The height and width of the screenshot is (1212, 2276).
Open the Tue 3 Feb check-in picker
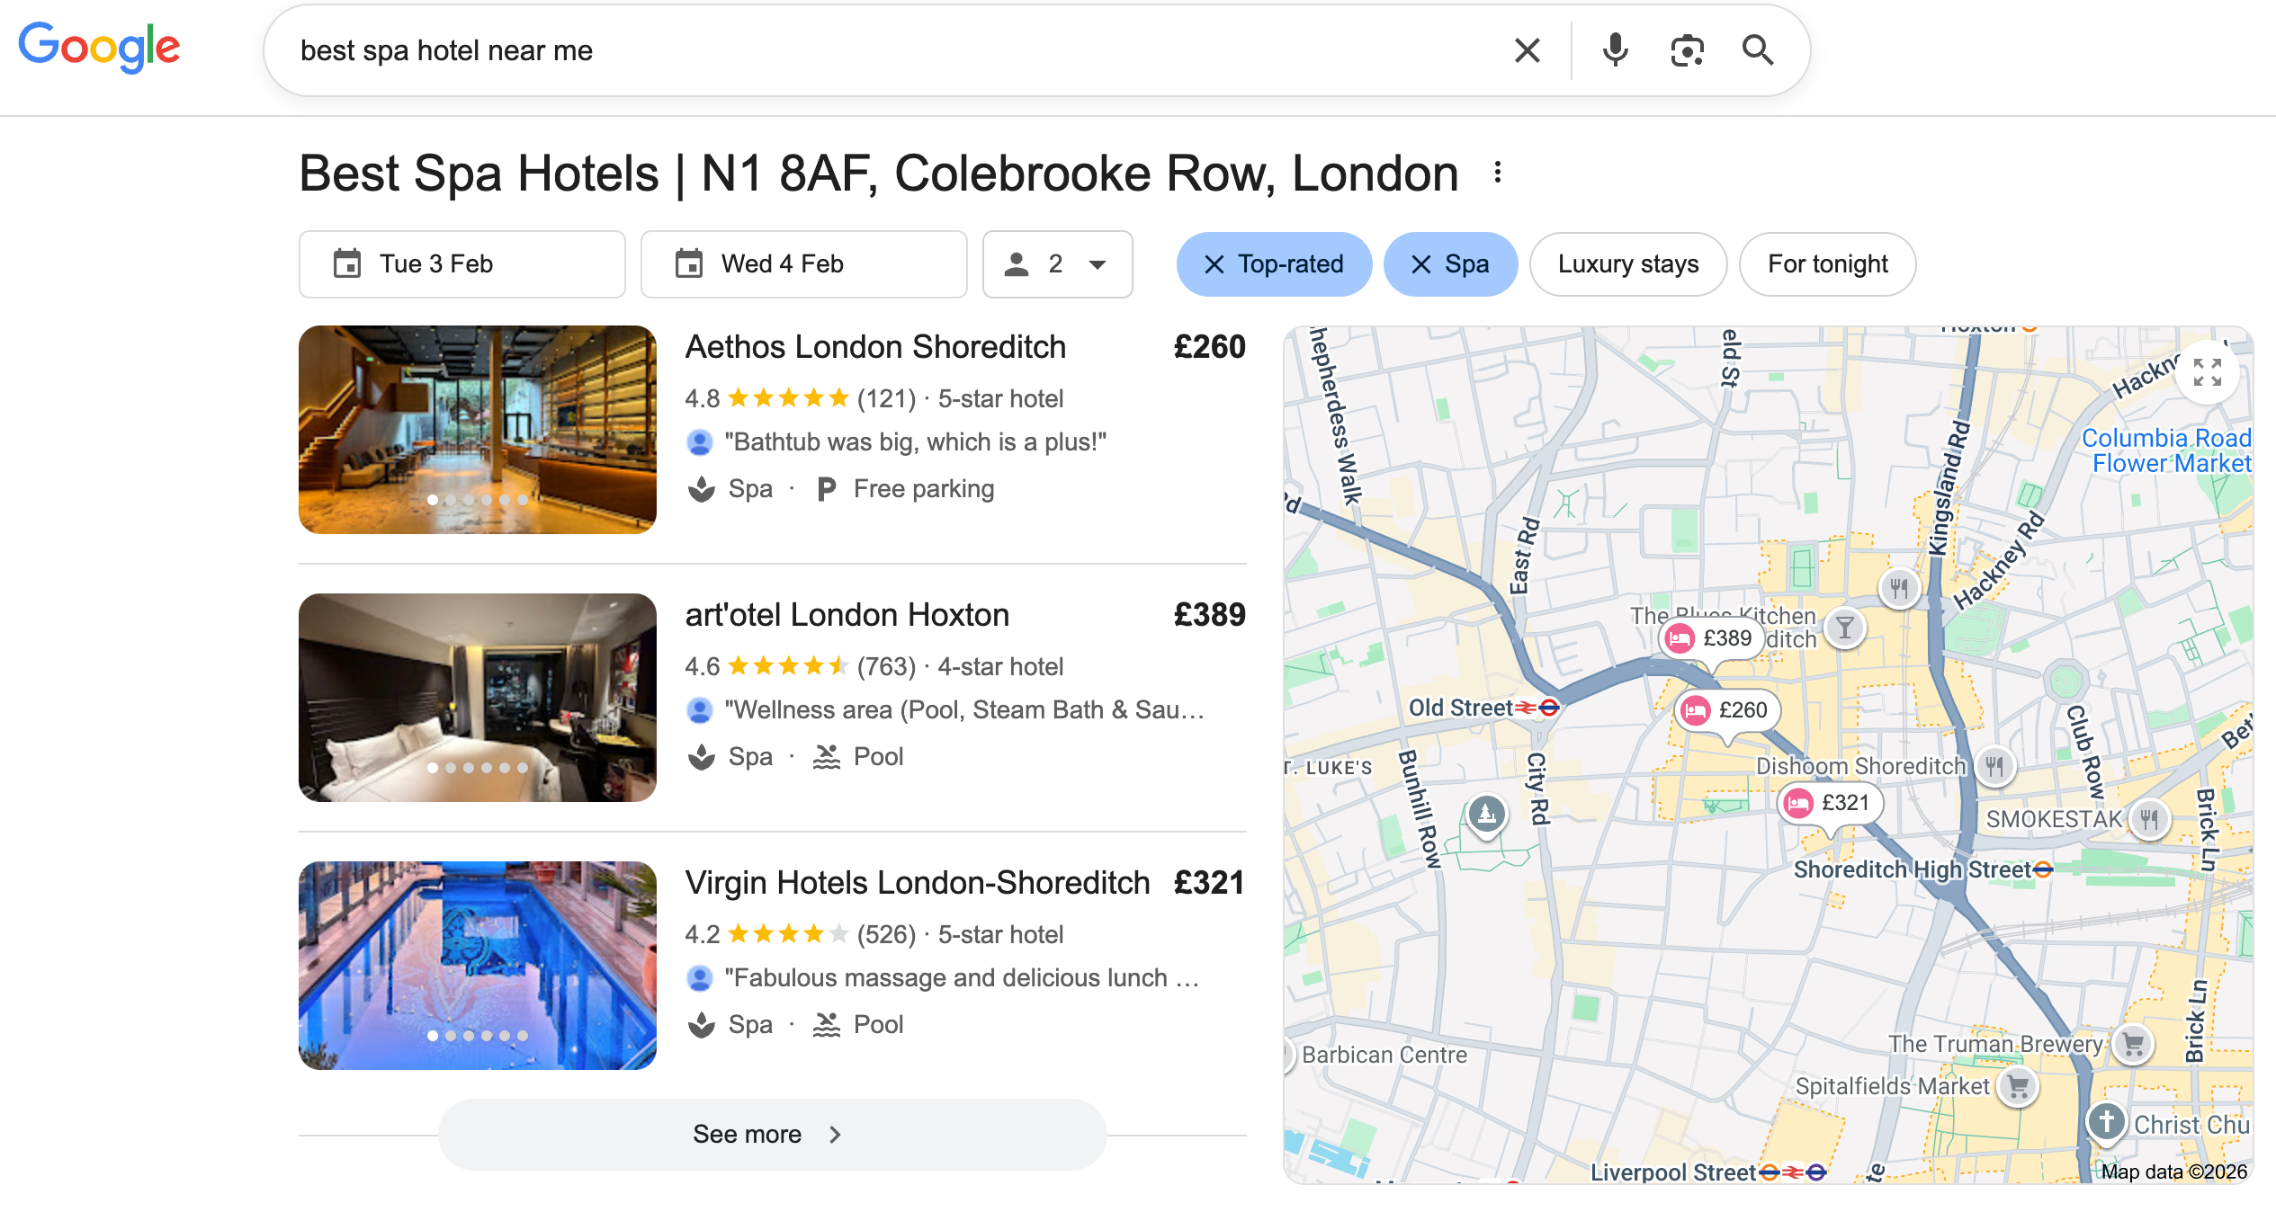click(x=461, y=264)
